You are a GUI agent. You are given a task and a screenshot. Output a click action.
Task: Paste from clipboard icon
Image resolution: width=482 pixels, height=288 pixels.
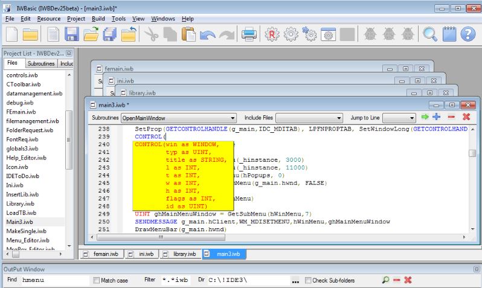[x=188, y=34]
